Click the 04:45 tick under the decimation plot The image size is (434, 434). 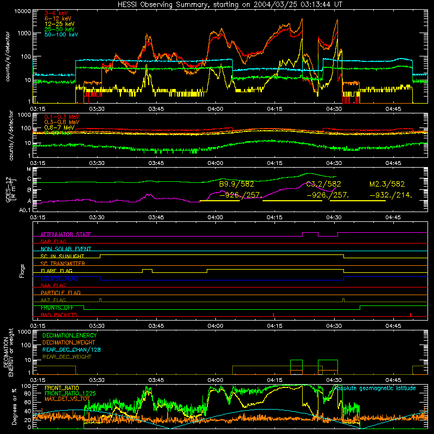click(x=393, y=380)
